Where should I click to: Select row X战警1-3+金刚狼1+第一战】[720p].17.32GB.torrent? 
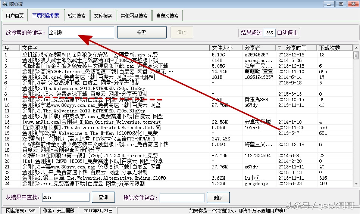point(178,156)
